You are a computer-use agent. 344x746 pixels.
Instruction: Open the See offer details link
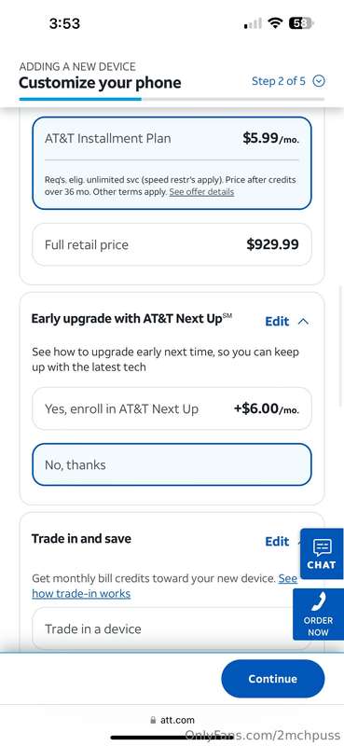coord(201,192)
